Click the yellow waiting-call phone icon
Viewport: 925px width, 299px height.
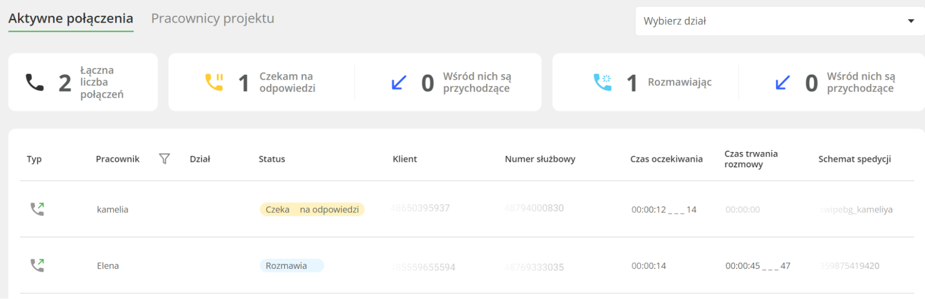coord(214,82)
